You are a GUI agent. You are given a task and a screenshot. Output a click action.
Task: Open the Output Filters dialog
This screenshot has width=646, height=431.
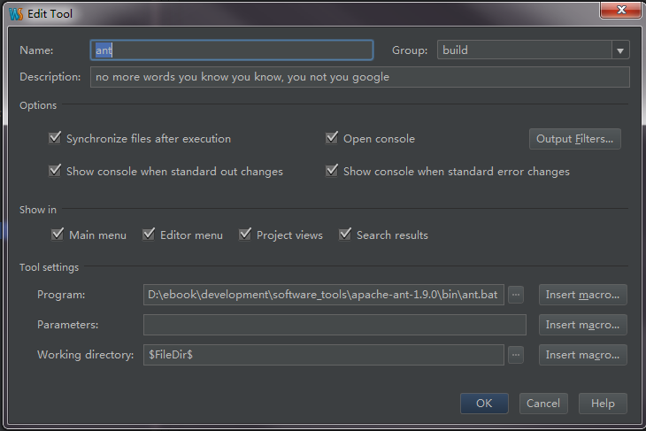(x=574, y=139)
